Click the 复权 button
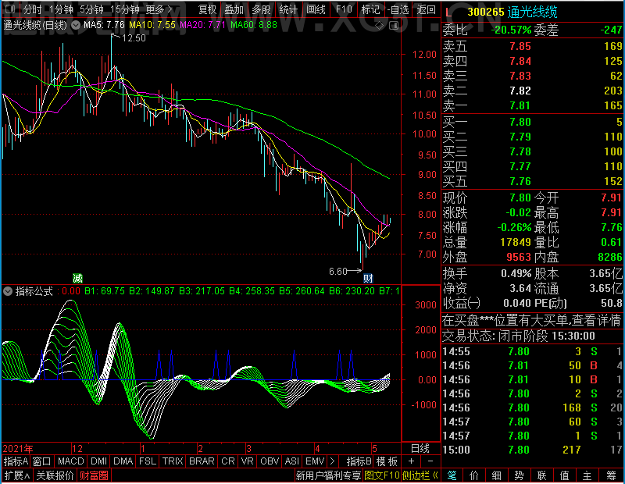 [x=207, y=9]
